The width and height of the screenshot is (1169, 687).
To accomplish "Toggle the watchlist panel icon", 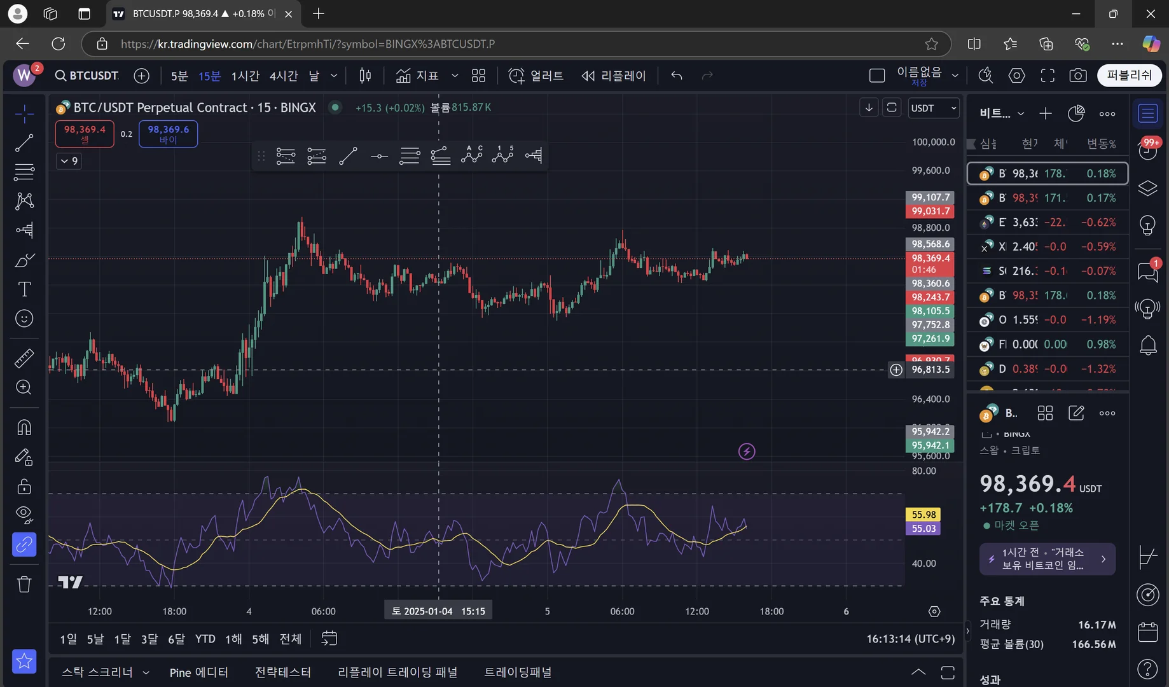I will [1148, 114].
